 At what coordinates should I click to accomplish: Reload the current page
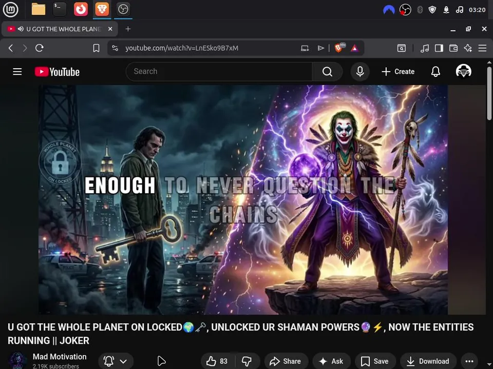(x=40, y=48)
